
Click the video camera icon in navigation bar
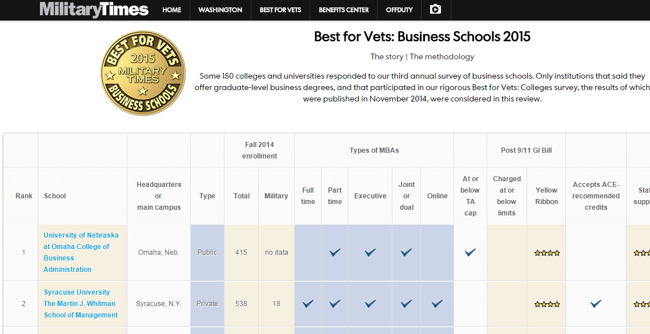(436, 10)
